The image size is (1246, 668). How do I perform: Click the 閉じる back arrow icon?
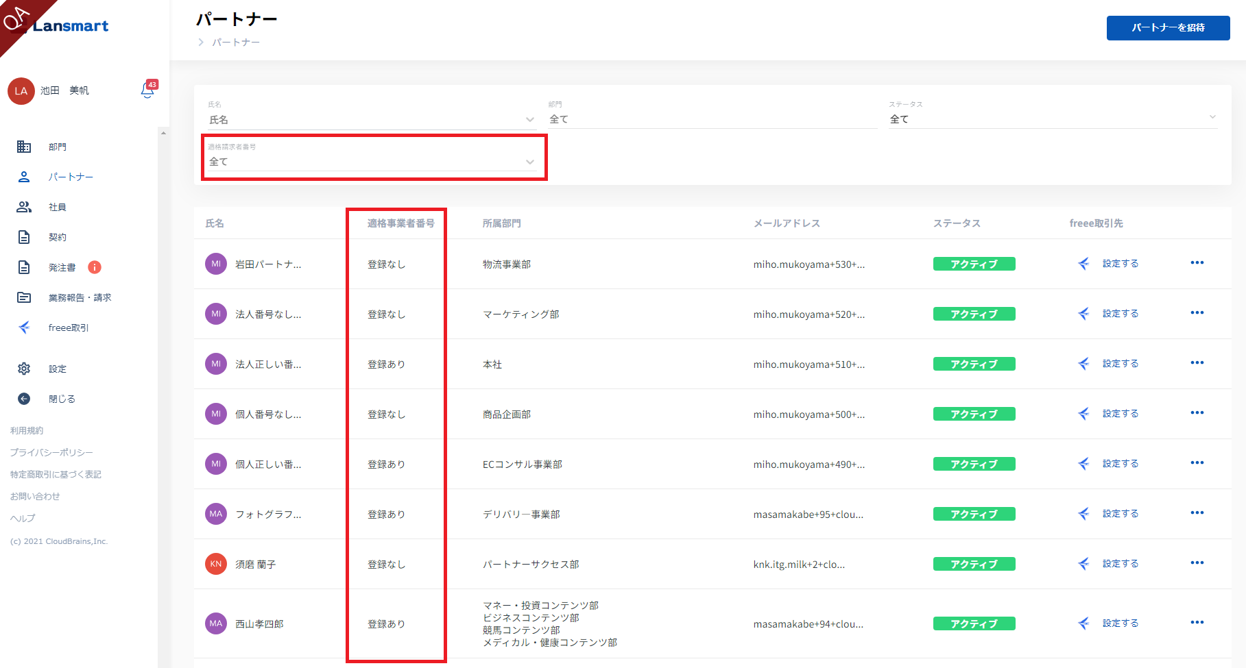(x=24, y=399)
